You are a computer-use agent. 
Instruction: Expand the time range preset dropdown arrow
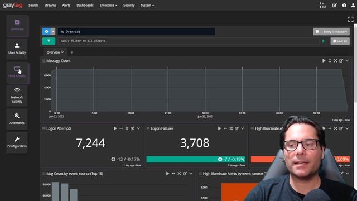click(53, 31)
